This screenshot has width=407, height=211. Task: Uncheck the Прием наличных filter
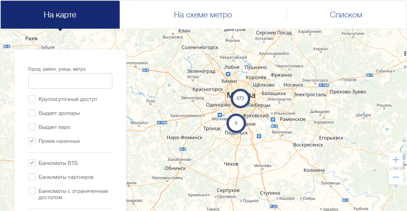tap(32, 141)
